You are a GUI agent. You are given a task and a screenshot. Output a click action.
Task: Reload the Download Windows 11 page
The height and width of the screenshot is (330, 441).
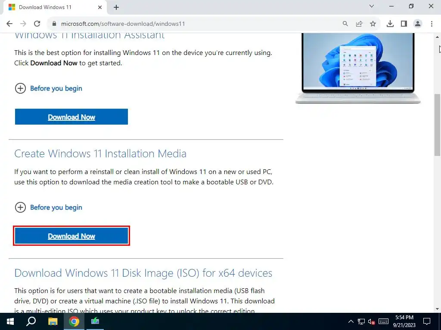(x=37, y=24)
